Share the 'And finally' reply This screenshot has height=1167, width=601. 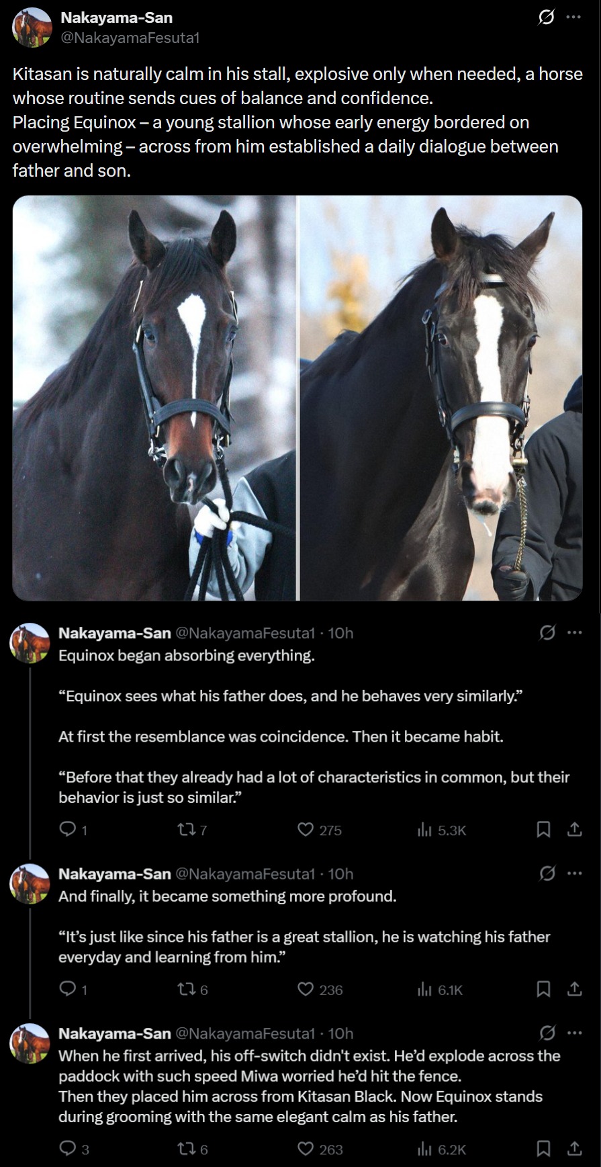point(575,989)
